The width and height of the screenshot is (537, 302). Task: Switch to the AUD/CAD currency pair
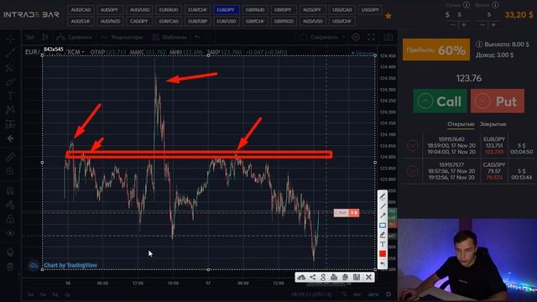point(81,10)
